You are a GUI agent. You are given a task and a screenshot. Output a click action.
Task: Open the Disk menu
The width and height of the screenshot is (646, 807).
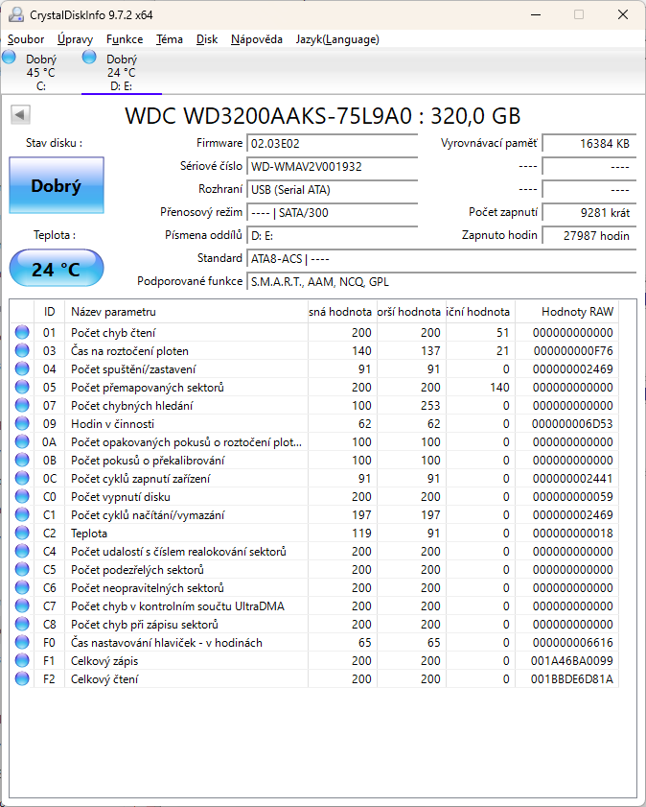pos(207,39)
